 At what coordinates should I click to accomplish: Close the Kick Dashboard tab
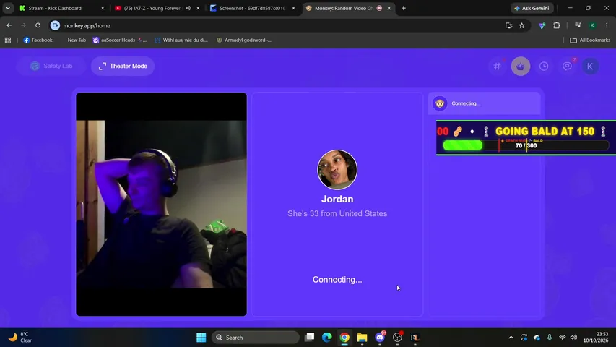coord(103,8)
